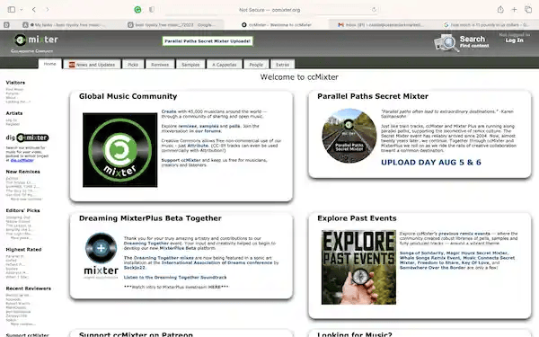Click the MixterPlus plus-record logo

pos(101,248)
